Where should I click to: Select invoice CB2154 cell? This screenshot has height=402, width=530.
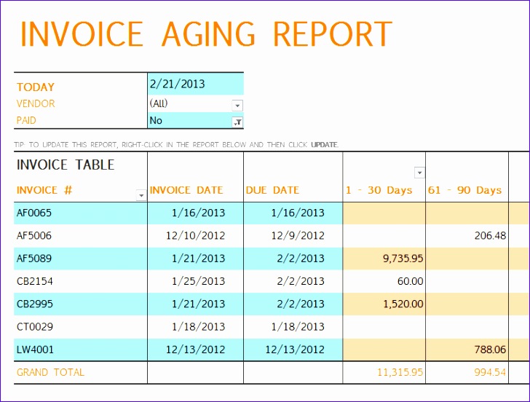click(x=80, y=281)
